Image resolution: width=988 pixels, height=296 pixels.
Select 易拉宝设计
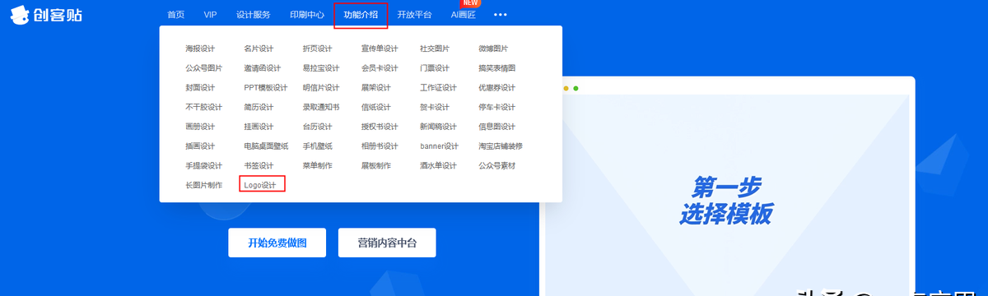tap(321, 68)
